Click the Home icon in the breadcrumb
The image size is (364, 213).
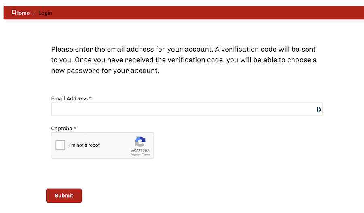(14, 12)
